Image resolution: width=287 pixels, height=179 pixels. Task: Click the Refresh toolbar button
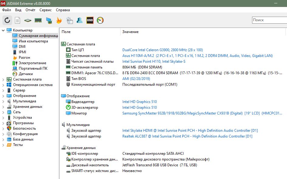click(7, 20)
